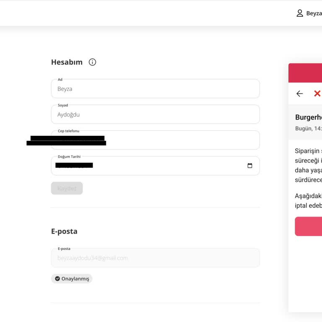Click the user profile icon in header

300,13
